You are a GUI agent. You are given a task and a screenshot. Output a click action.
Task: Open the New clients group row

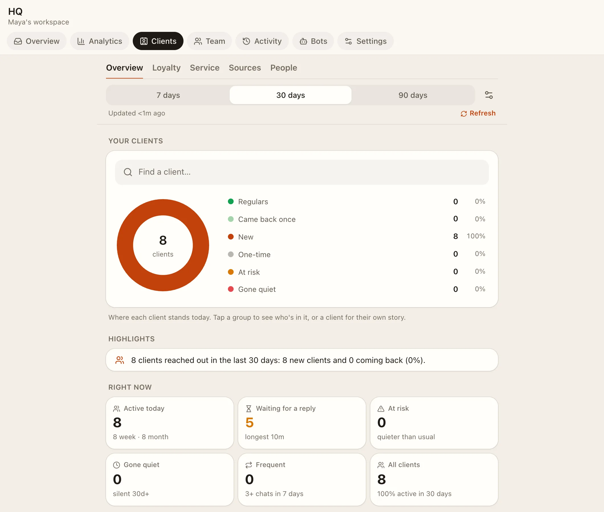coord(356,237)
